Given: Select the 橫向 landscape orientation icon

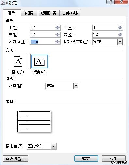Looking at the screenshot, I should point(39,61).
